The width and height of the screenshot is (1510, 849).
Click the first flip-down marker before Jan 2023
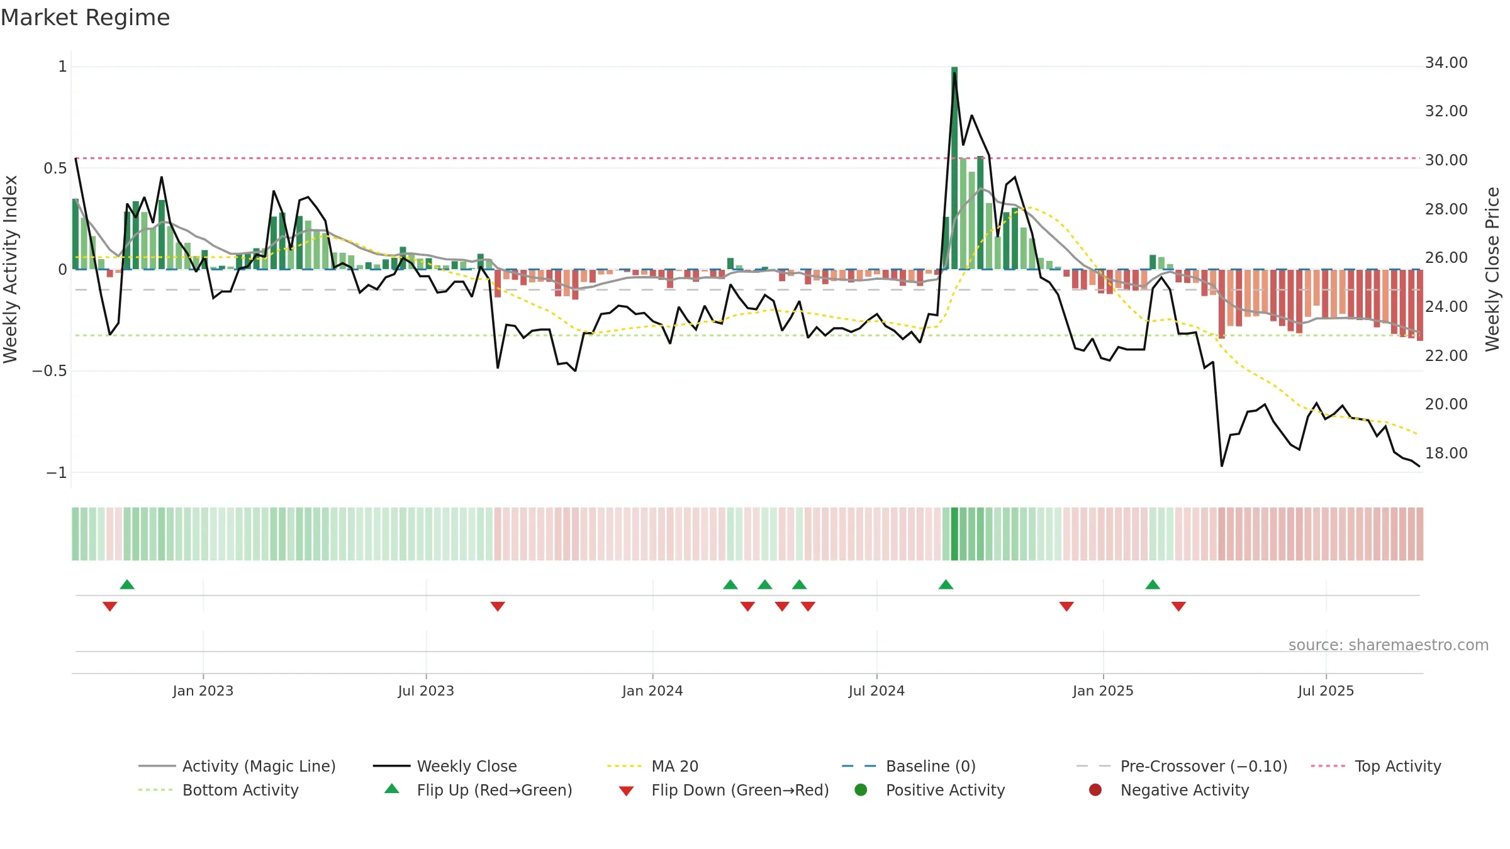tap(109, 606)
